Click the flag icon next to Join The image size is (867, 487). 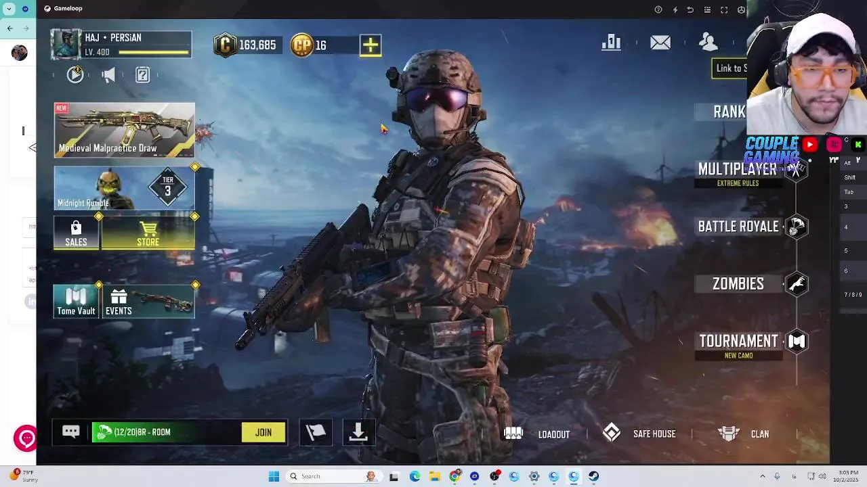[316, 433]
